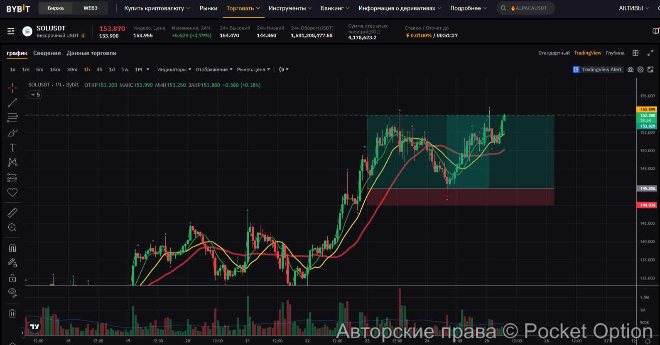The height and width of the screenshot is (345, 660).
Task: Switch to the WEB3 mode toggle
Action: [91, 8]
